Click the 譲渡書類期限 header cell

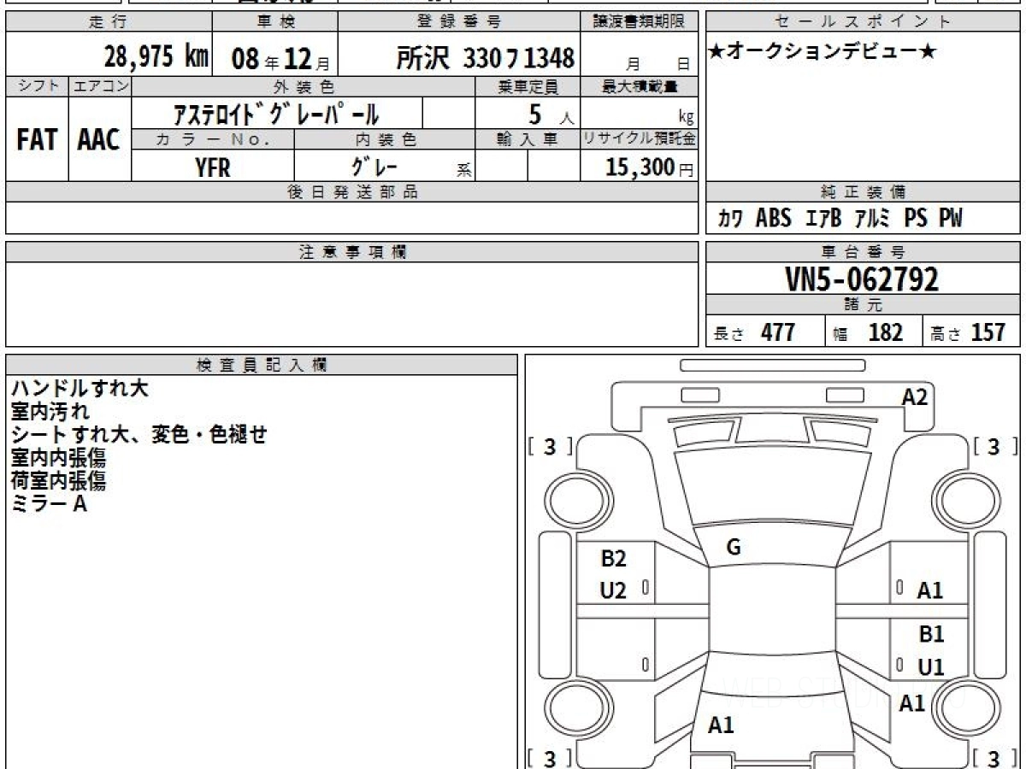(x=640, y=22)
